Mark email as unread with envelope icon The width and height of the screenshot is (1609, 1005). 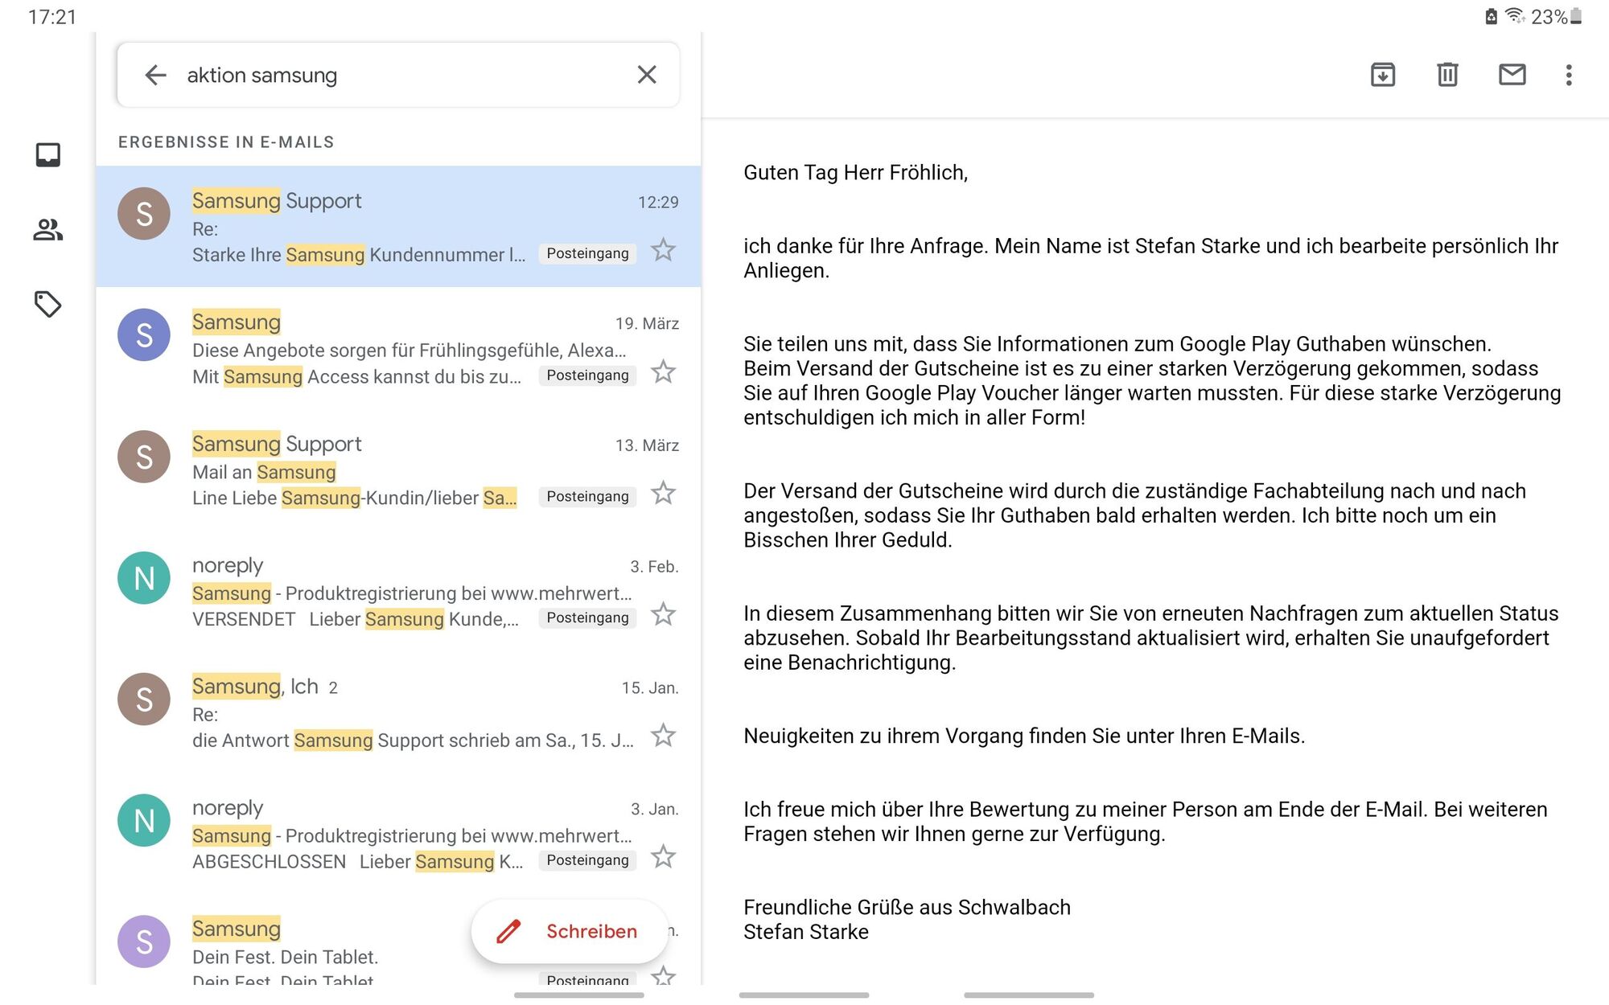[x=1512, y=75]
